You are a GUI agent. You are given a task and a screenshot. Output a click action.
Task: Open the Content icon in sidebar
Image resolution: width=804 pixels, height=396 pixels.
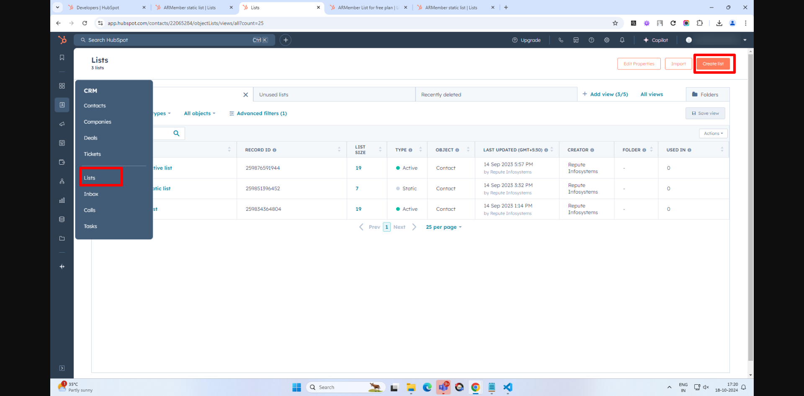(62, 143)
